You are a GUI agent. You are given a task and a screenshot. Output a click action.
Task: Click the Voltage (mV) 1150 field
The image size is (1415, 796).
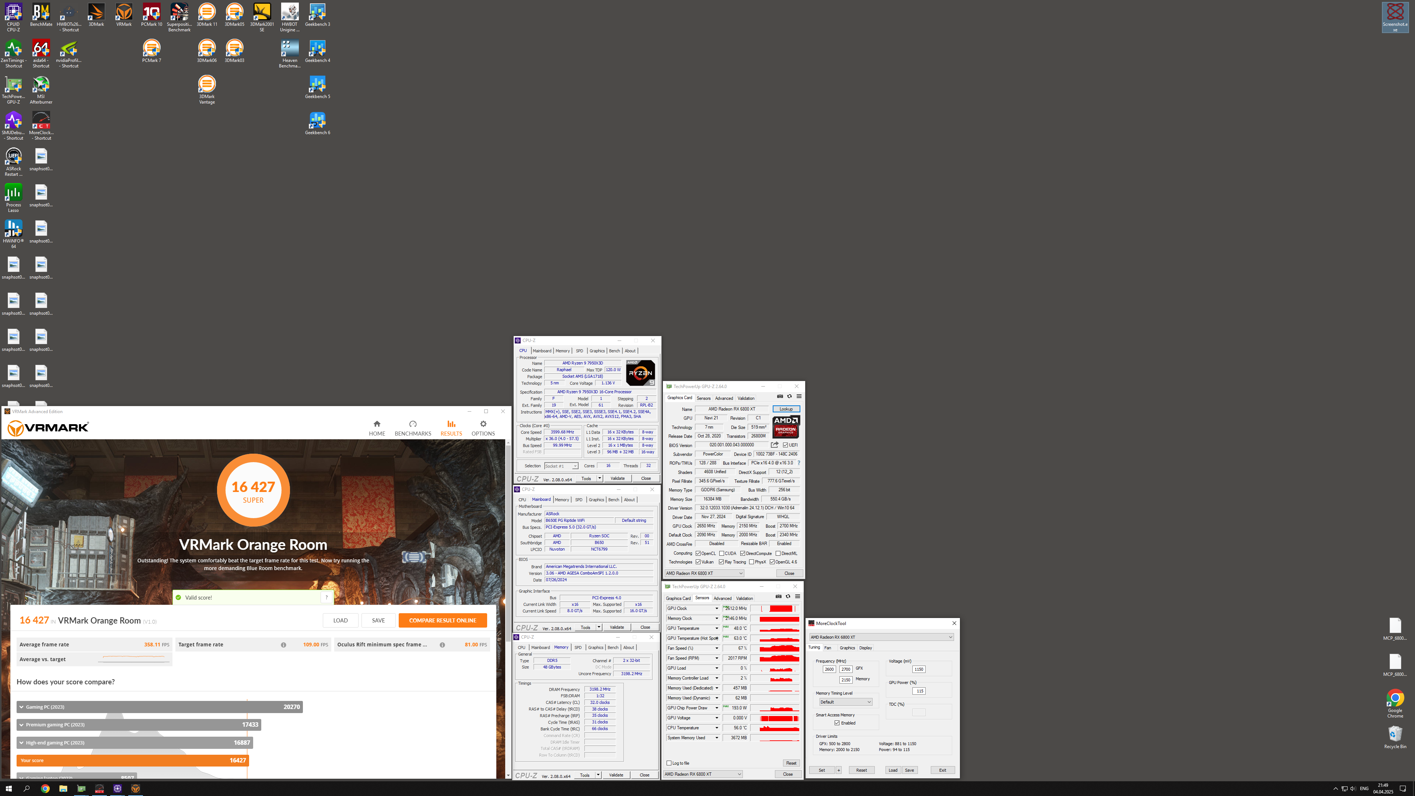click(919, 669)
